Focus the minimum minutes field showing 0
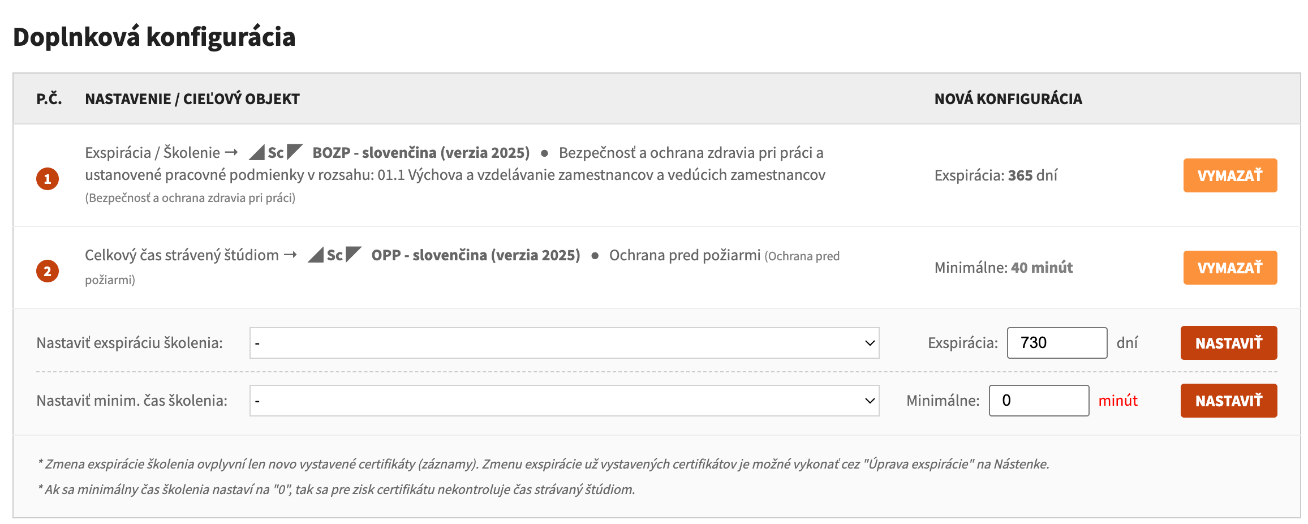The width and height of the screenshot is (1308, 524). point(1039,401)
